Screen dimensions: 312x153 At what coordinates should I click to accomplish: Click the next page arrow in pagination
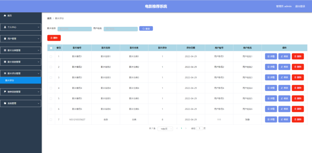coord(186,128)
